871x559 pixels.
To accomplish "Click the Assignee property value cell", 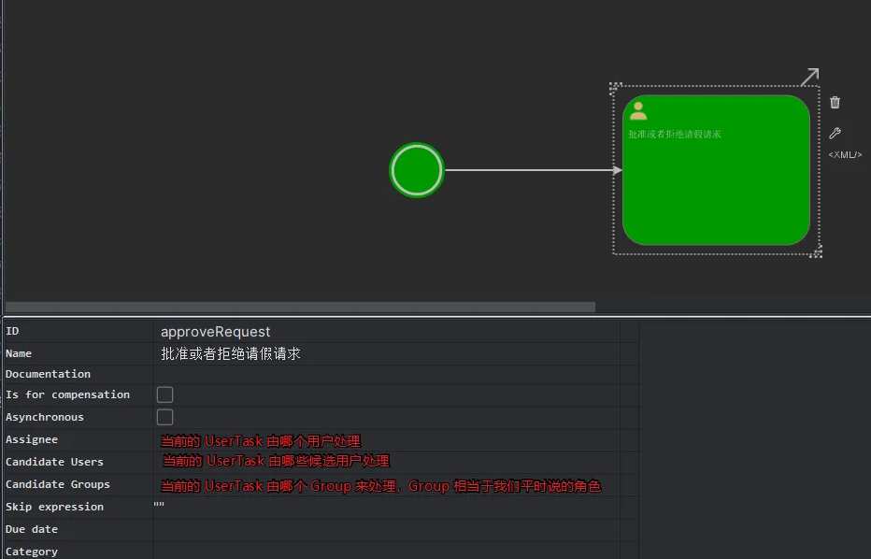I will (x=383, y=440).
